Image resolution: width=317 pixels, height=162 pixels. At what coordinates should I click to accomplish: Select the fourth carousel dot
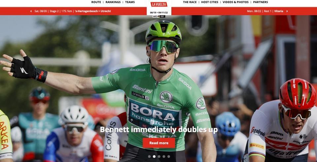pyautogui.click(x=164, y=156)
